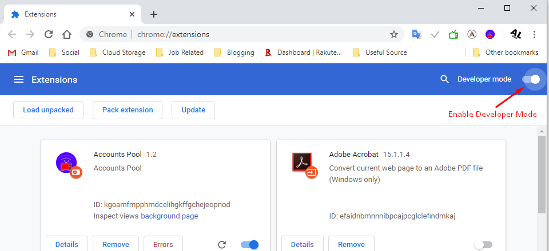This screenshot has width=549, height=251.
Task: Remove the Accounts Pool extension
Action: (x=116, y=244)
